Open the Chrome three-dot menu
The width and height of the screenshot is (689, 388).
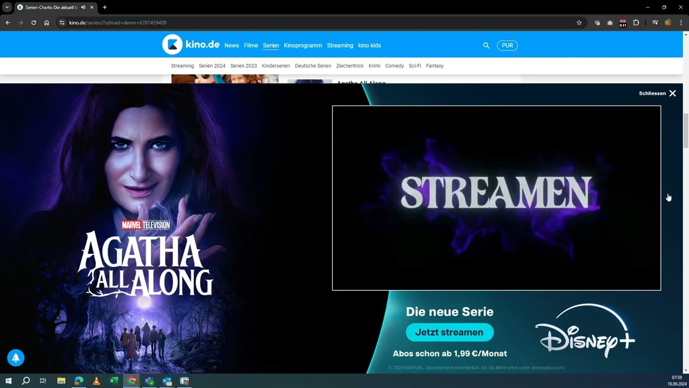pyautogui.click(x=681, y=23)
